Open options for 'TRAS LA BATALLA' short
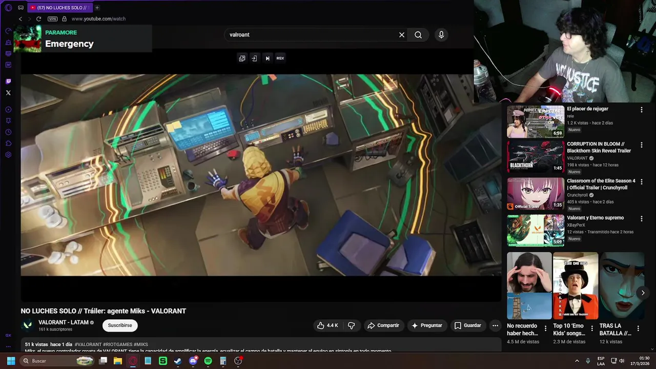 (x=638, y=329)
